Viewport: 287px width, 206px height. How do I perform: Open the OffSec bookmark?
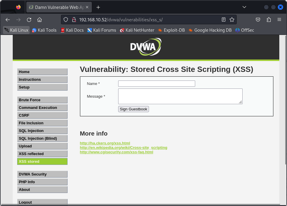pyautogui.click(x=245, y=30)
